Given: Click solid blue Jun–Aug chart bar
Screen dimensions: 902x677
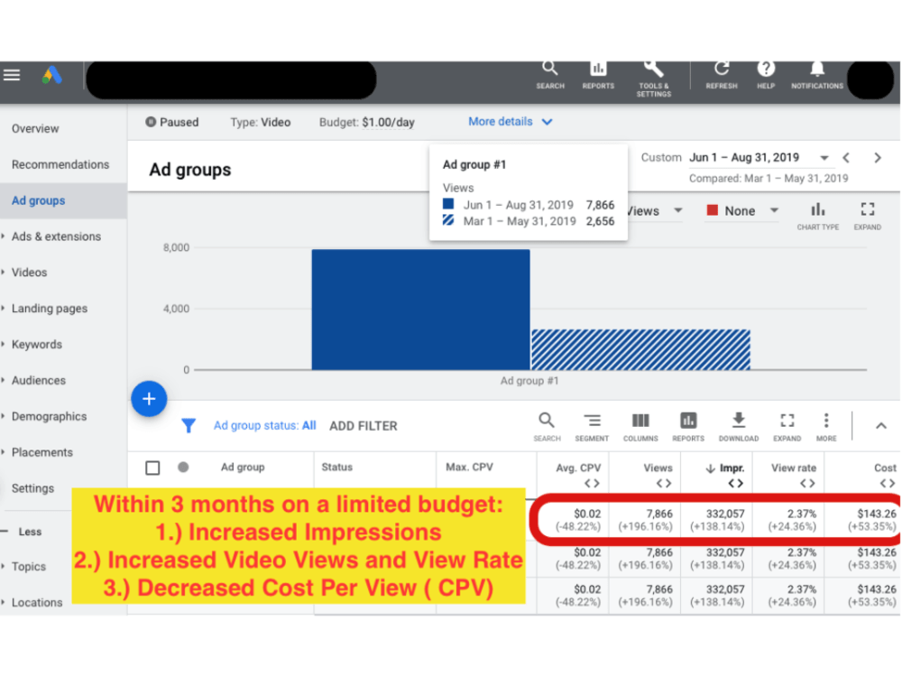Looking at the screenshot, I should coord(420,310).
